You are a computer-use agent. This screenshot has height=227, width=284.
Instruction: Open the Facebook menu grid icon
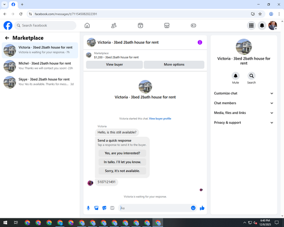(x=251, y=26)
